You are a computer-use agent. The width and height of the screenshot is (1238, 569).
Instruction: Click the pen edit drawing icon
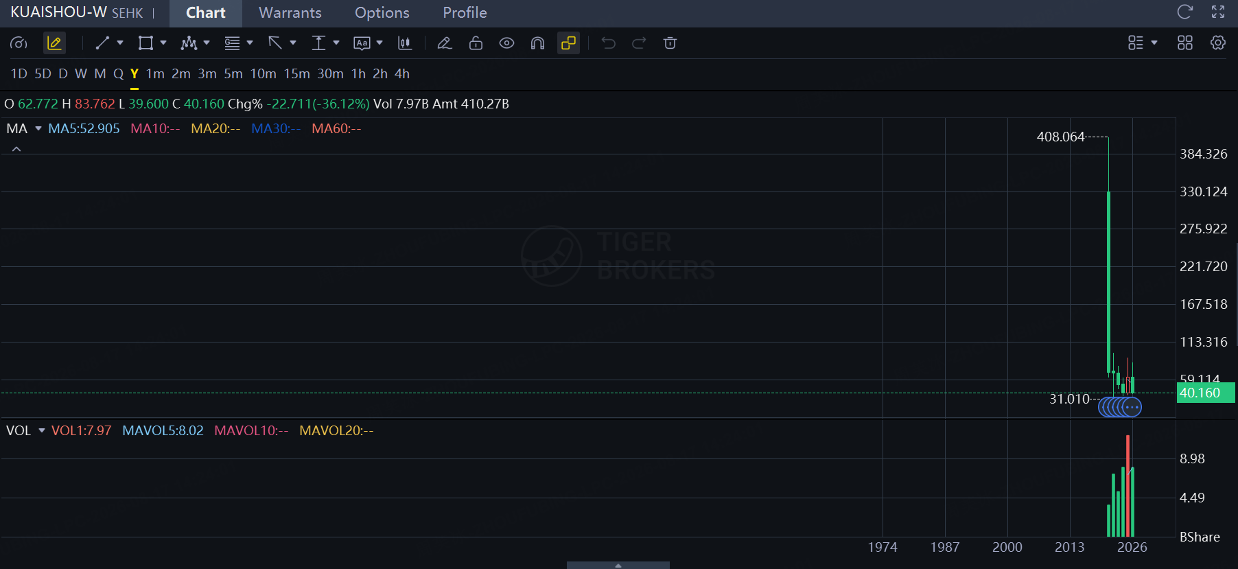(x=445, y=43)
